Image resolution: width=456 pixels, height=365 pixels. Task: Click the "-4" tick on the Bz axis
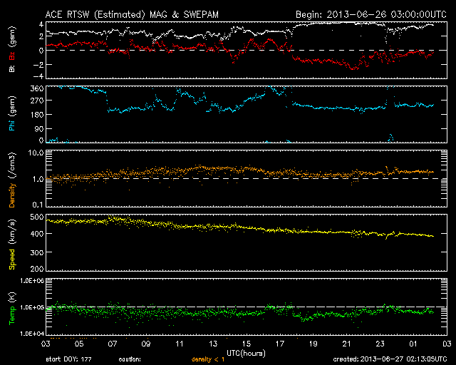[38, 76]
